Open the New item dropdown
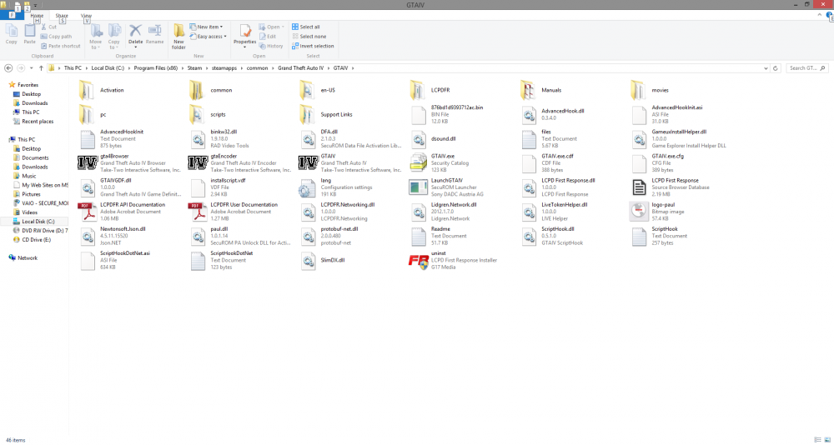Screen dimensions: 834x445 pos(206,27)
